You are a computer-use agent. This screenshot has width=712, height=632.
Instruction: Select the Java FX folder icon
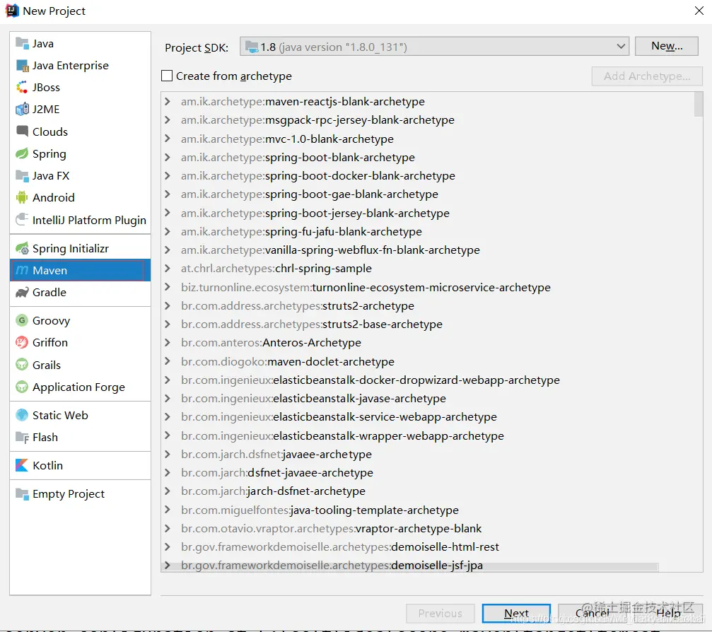[x=22, y=175]
